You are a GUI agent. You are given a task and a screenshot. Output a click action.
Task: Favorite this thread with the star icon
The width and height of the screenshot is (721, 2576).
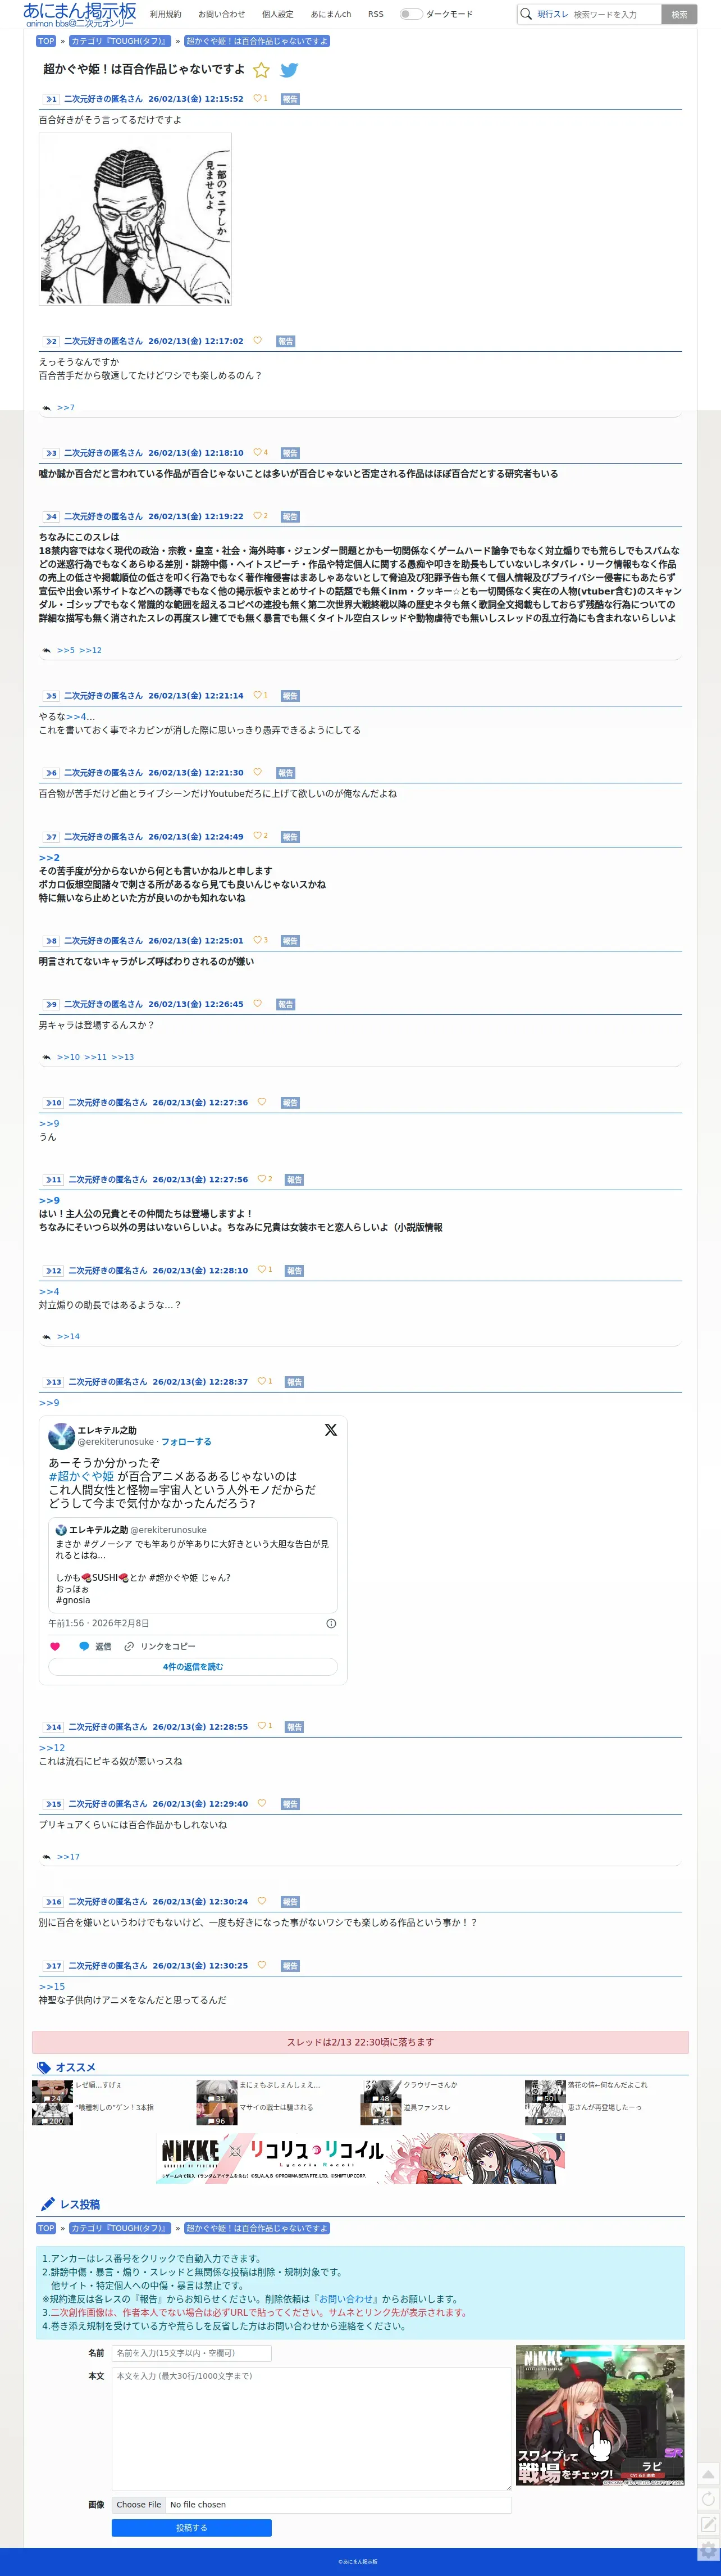(262, 70)
